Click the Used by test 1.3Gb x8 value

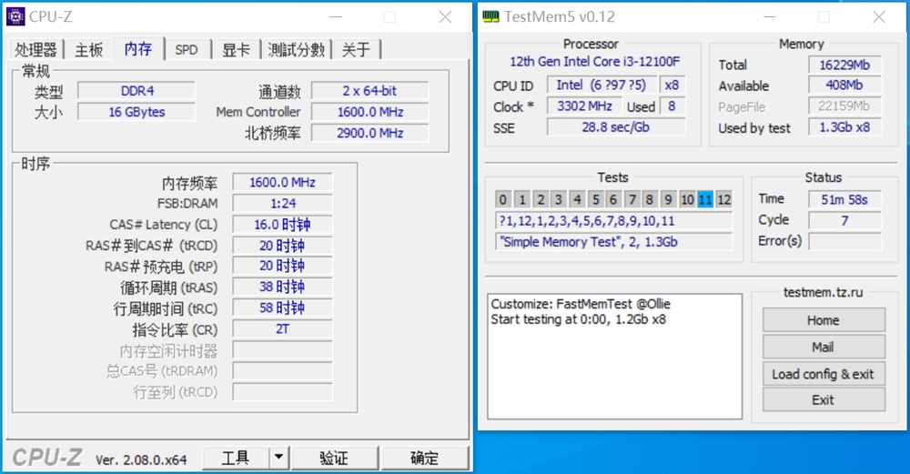click(844, 127)
